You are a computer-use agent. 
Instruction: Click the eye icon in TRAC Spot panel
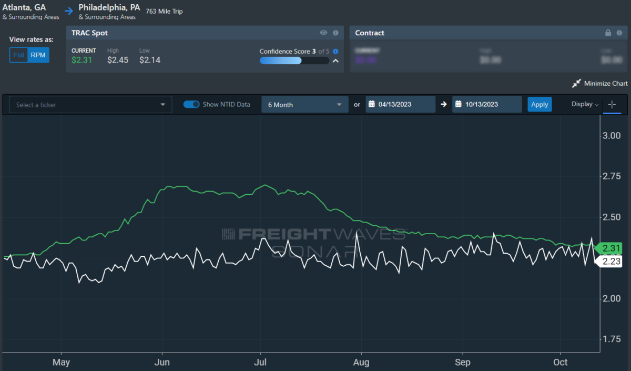(323, 33)
